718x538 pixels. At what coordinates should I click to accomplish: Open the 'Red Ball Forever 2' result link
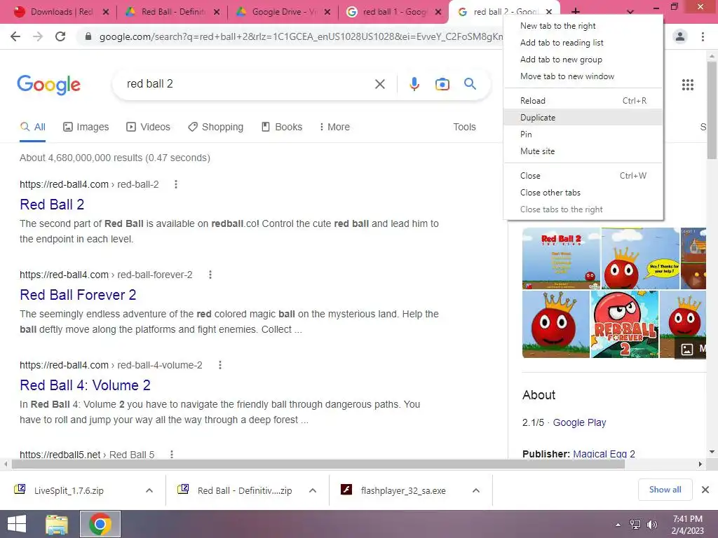point(78,295)
